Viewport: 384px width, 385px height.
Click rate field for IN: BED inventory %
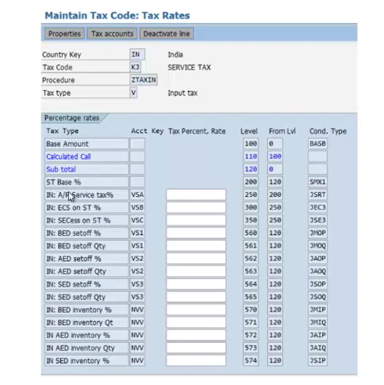(196, 309)
